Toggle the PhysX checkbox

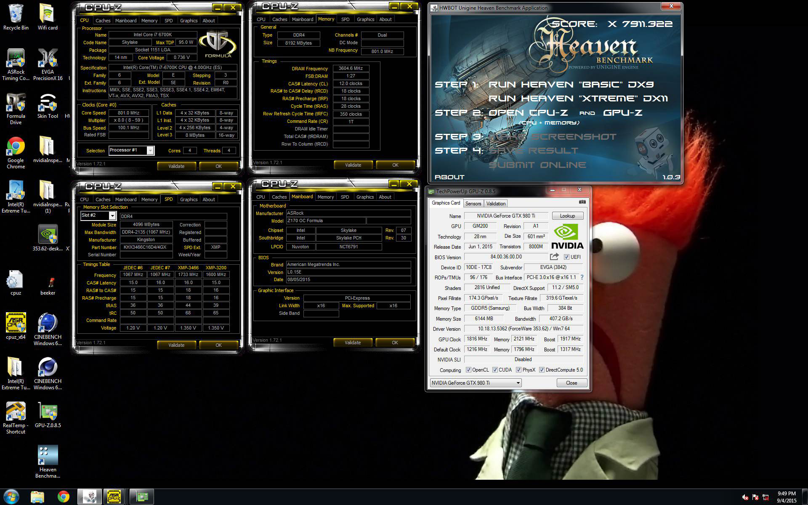coord(518,370)
